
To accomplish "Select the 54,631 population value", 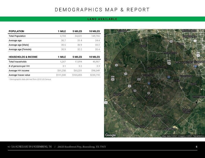I will (x=78, y=36).
